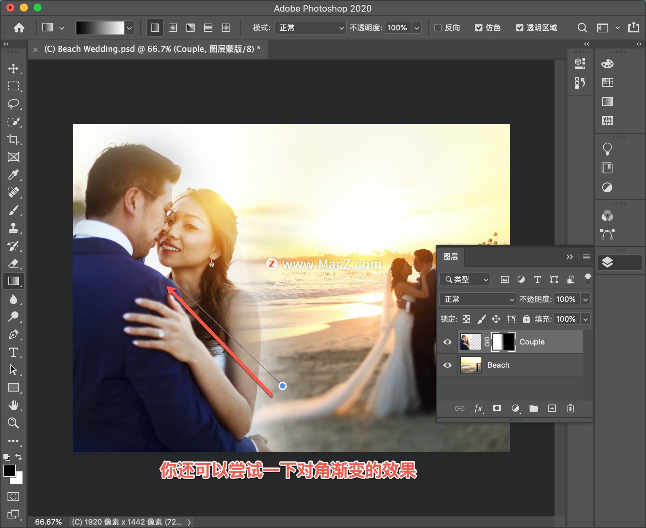Viewport: 646px width, 528px height.
Task: Hide the Beach layer visibility
Action: click(x=447, y=365)
